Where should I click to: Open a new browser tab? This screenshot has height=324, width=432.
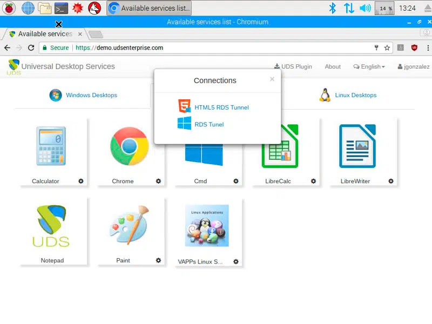tap(96, 34)
